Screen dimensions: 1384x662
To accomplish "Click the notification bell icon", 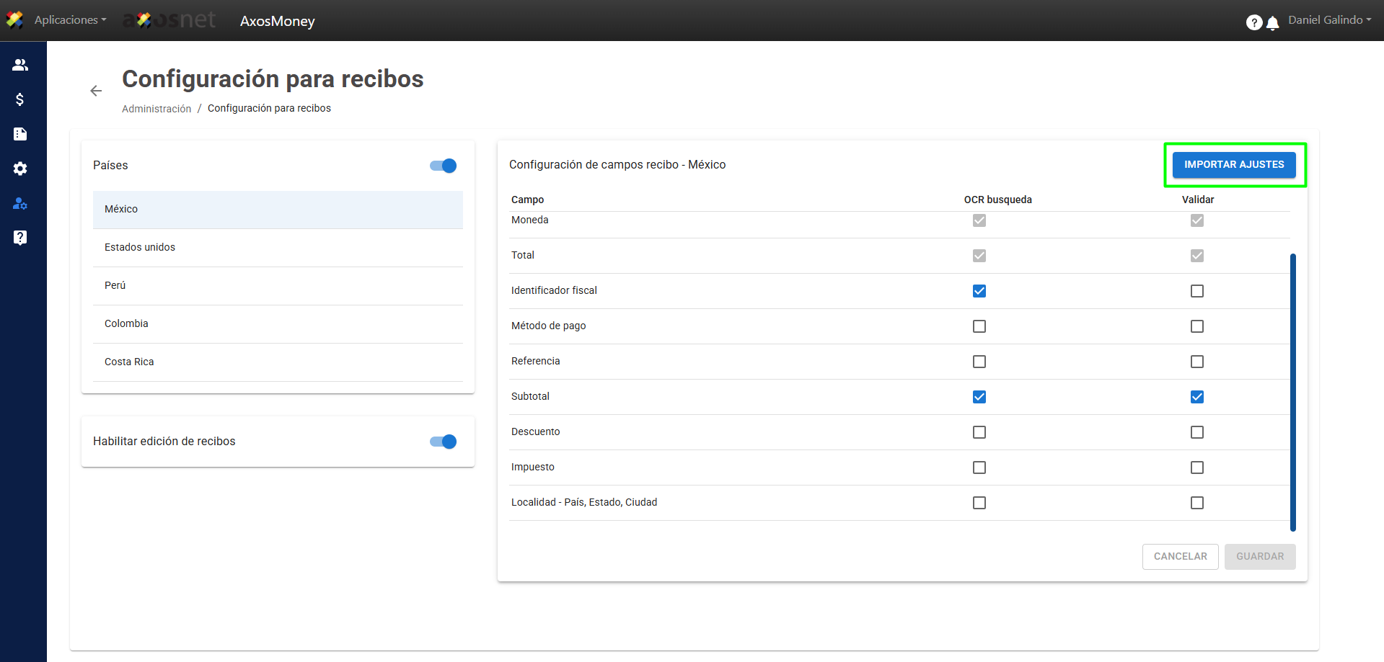I will tap(1273, 23).
